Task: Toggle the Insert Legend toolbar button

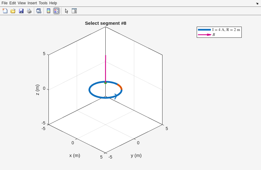Action: pyautogui.click(x=56, y=11)
